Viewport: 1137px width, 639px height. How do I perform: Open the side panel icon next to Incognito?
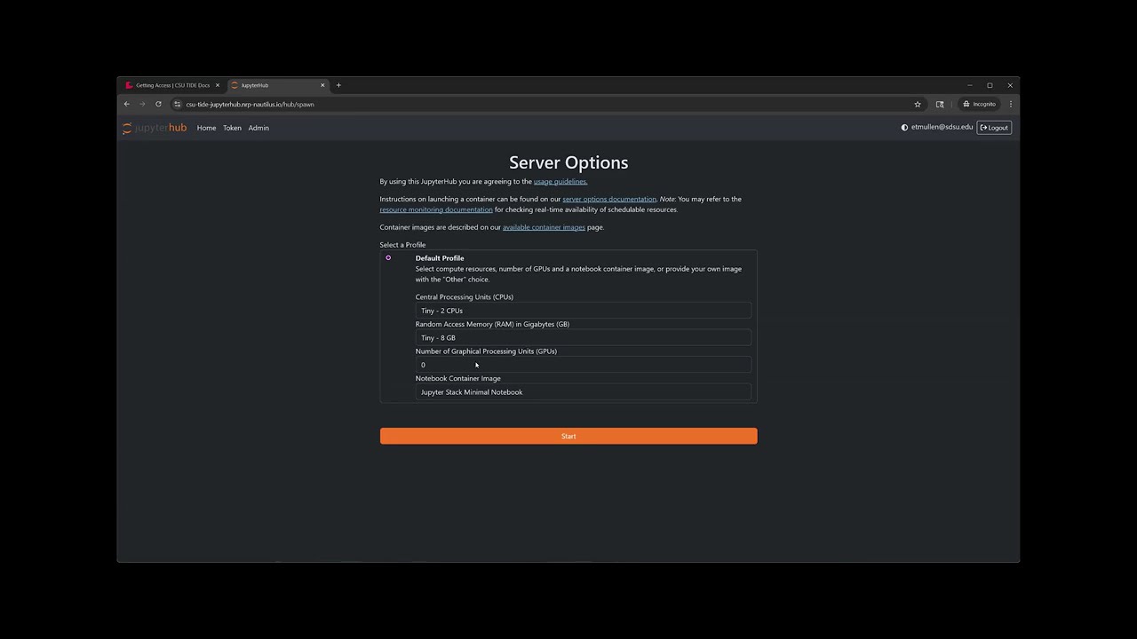pos(940,104)
